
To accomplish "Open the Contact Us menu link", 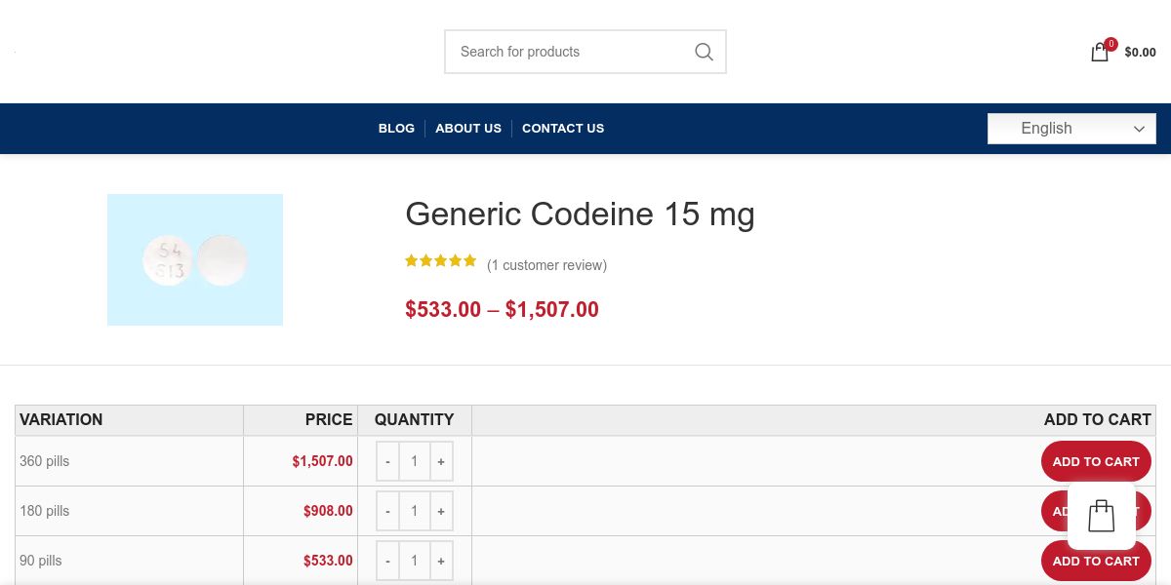I will [x=563, y=129].
